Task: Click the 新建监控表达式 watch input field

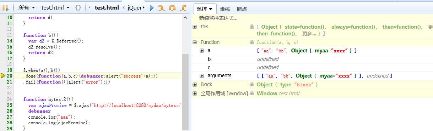Action: tap(312, 18)
